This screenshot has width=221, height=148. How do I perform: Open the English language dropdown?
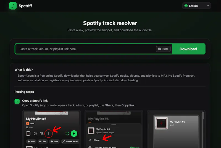[x=197, y=6]
